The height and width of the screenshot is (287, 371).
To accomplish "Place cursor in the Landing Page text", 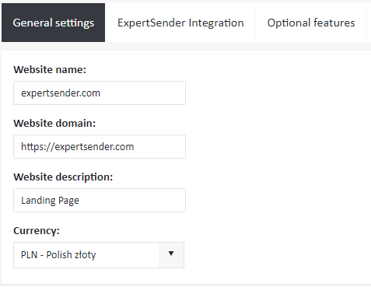I will point(50,201).
